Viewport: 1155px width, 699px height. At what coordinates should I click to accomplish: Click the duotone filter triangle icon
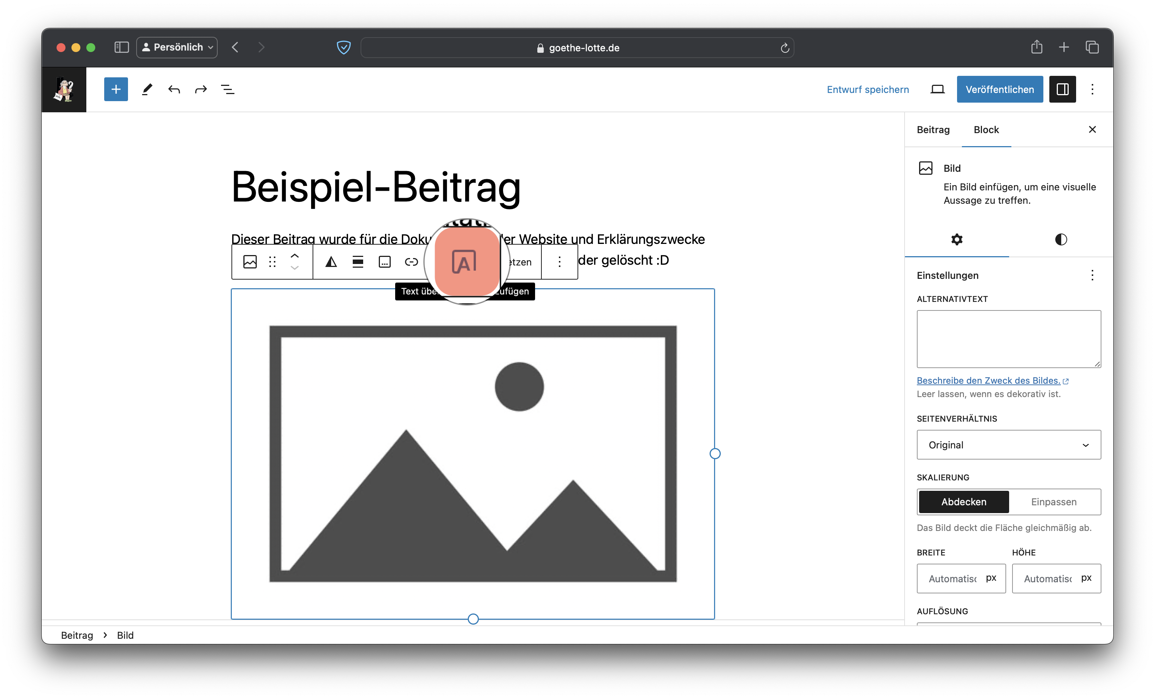click(331, 262)
